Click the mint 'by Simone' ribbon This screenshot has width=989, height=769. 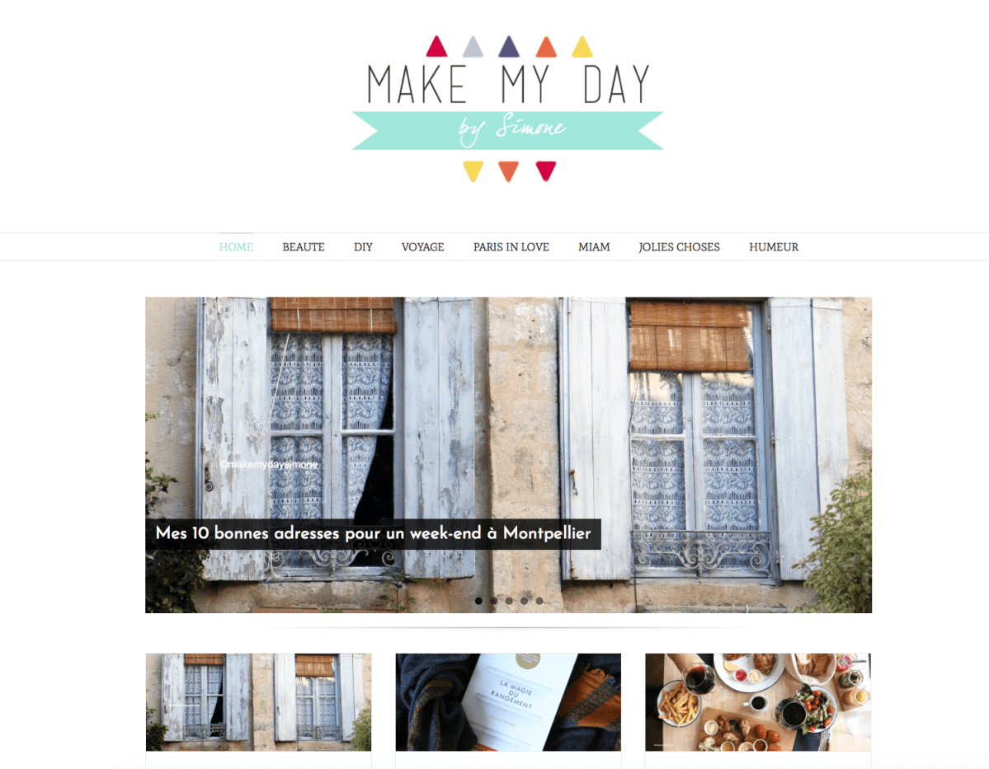(508, 130)
